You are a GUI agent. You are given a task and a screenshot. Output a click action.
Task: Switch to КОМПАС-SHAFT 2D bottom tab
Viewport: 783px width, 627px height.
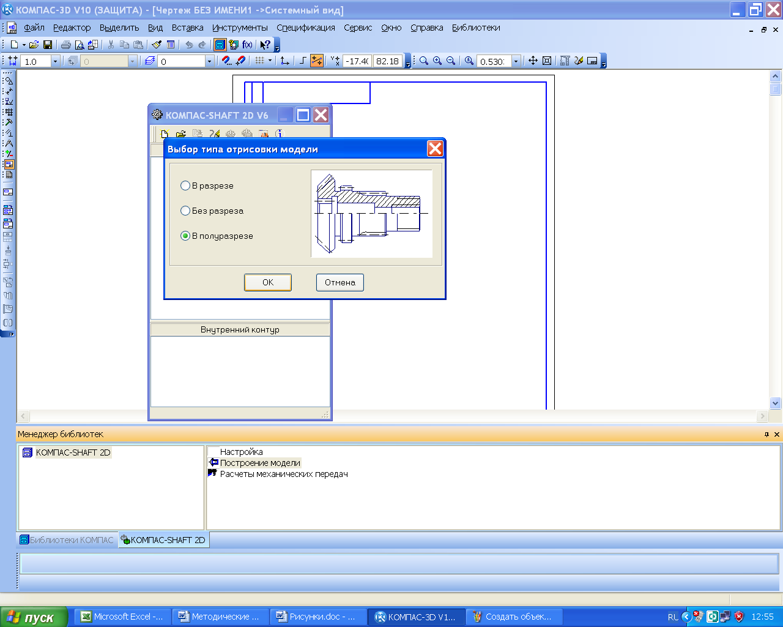[163, 540]
